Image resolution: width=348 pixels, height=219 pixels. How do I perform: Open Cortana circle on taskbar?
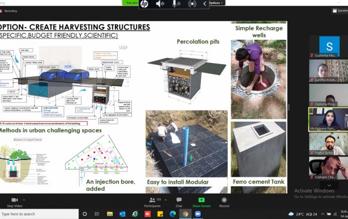tap(85, 214)
